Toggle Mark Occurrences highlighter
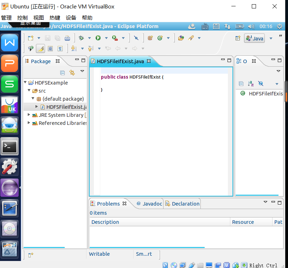 point(40,48)
